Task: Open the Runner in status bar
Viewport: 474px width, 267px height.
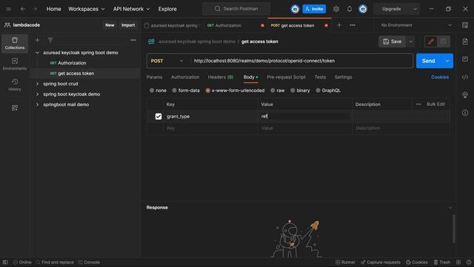Action: (x=345, y=262)
